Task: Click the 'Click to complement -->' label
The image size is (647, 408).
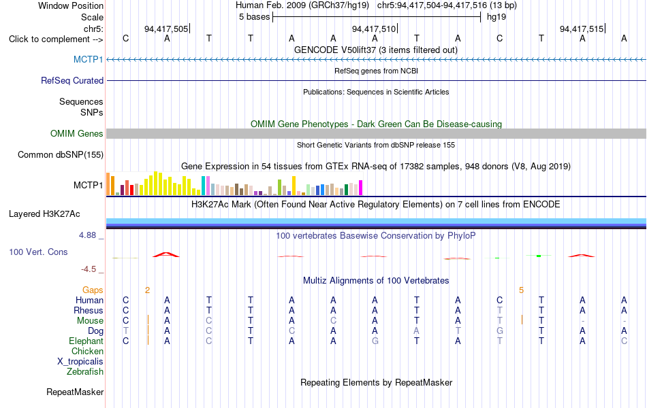Action: 56,39
